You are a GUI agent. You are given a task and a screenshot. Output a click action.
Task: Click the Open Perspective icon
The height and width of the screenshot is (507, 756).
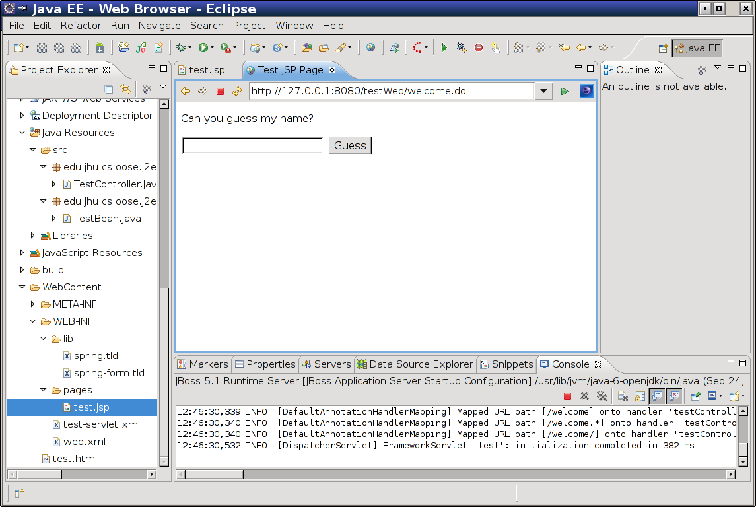(663, 48)
